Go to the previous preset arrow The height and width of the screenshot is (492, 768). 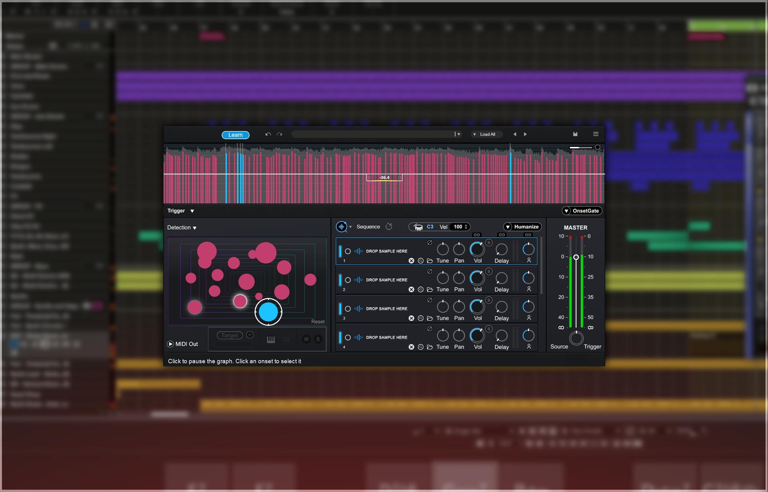514,134
